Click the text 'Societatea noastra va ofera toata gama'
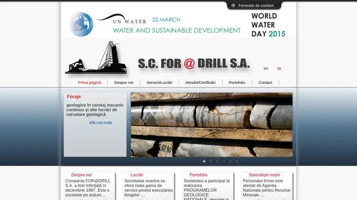 pyautogui.click(x=145, y=183)
